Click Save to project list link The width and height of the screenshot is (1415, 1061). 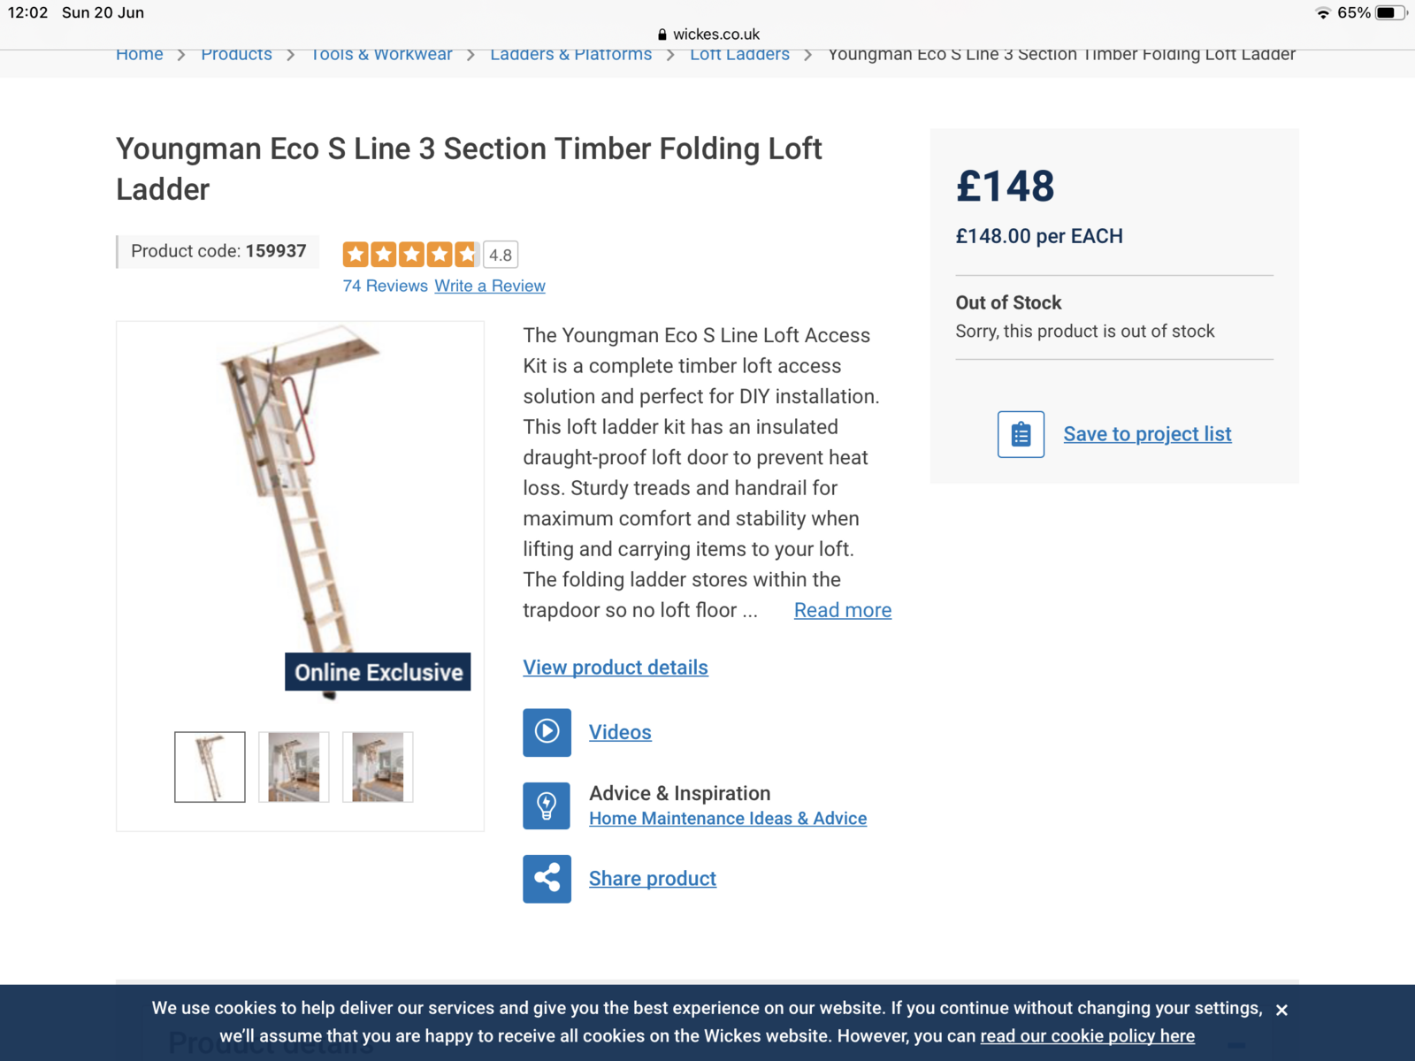click(x=1147, y=434)
